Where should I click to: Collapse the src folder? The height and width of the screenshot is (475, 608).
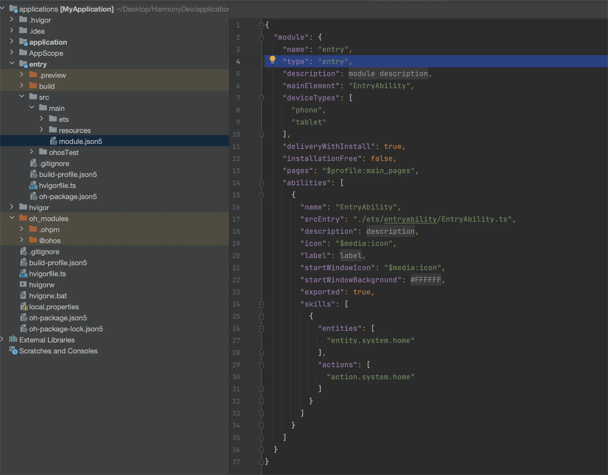coord(22,96)
